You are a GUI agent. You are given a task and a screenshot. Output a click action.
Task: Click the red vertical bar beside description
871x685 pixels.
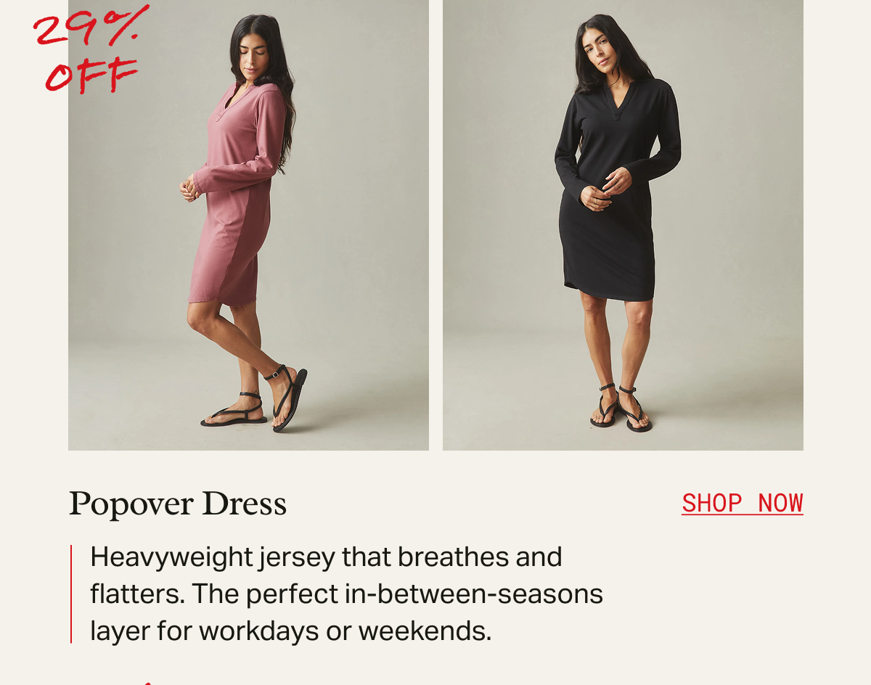[x=71, y=594]
